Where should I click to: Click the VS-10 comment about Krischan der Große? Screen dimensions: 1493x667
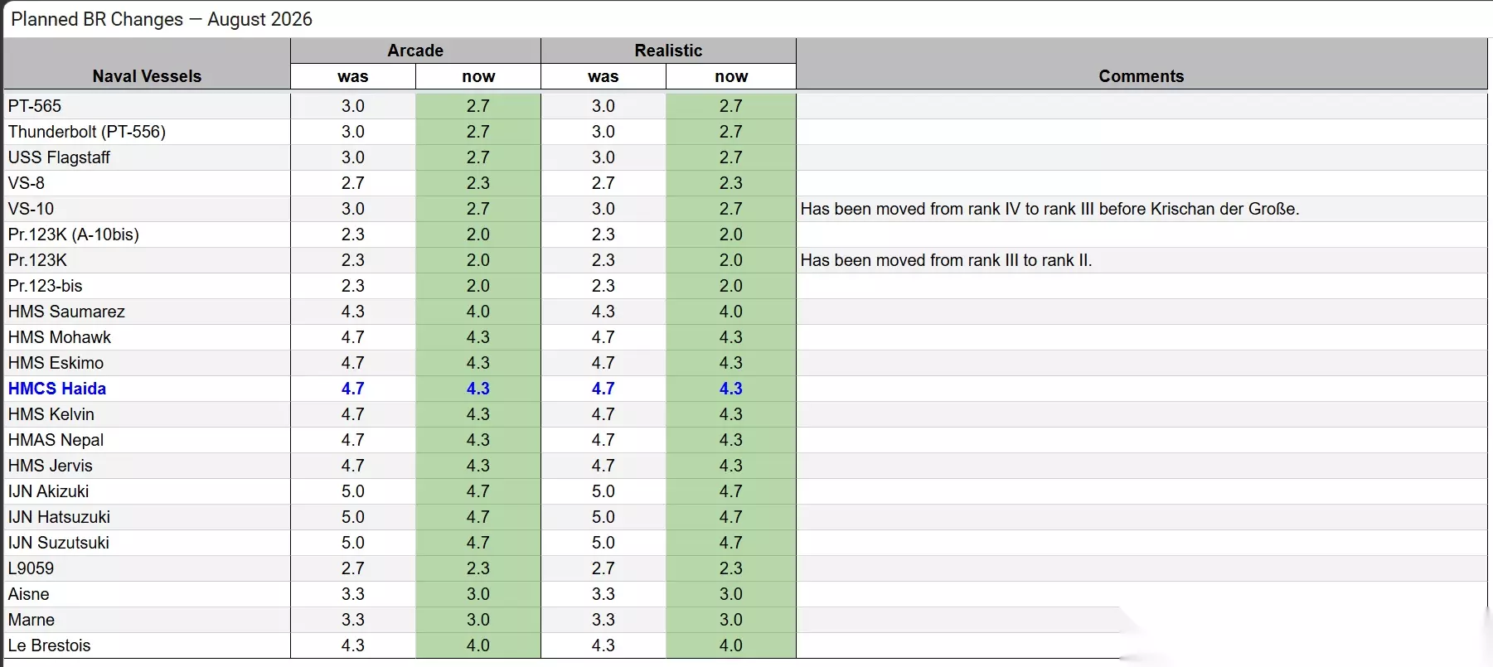coord(1049,209)
